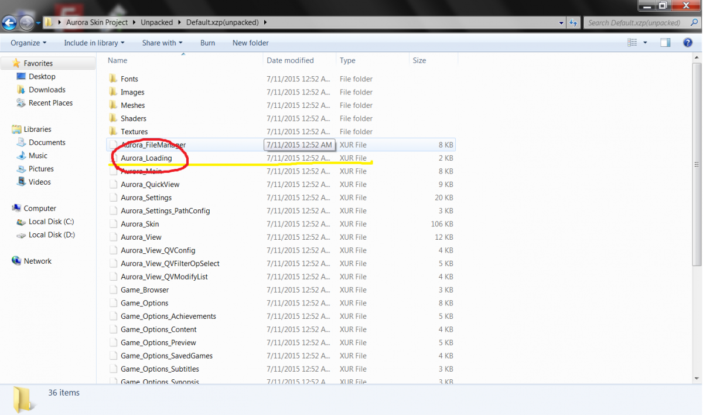Open the Local Disk (C:) drive icon
Image resolution: width=703 pixels, height=415 pixels.
(x=22, y=222)
